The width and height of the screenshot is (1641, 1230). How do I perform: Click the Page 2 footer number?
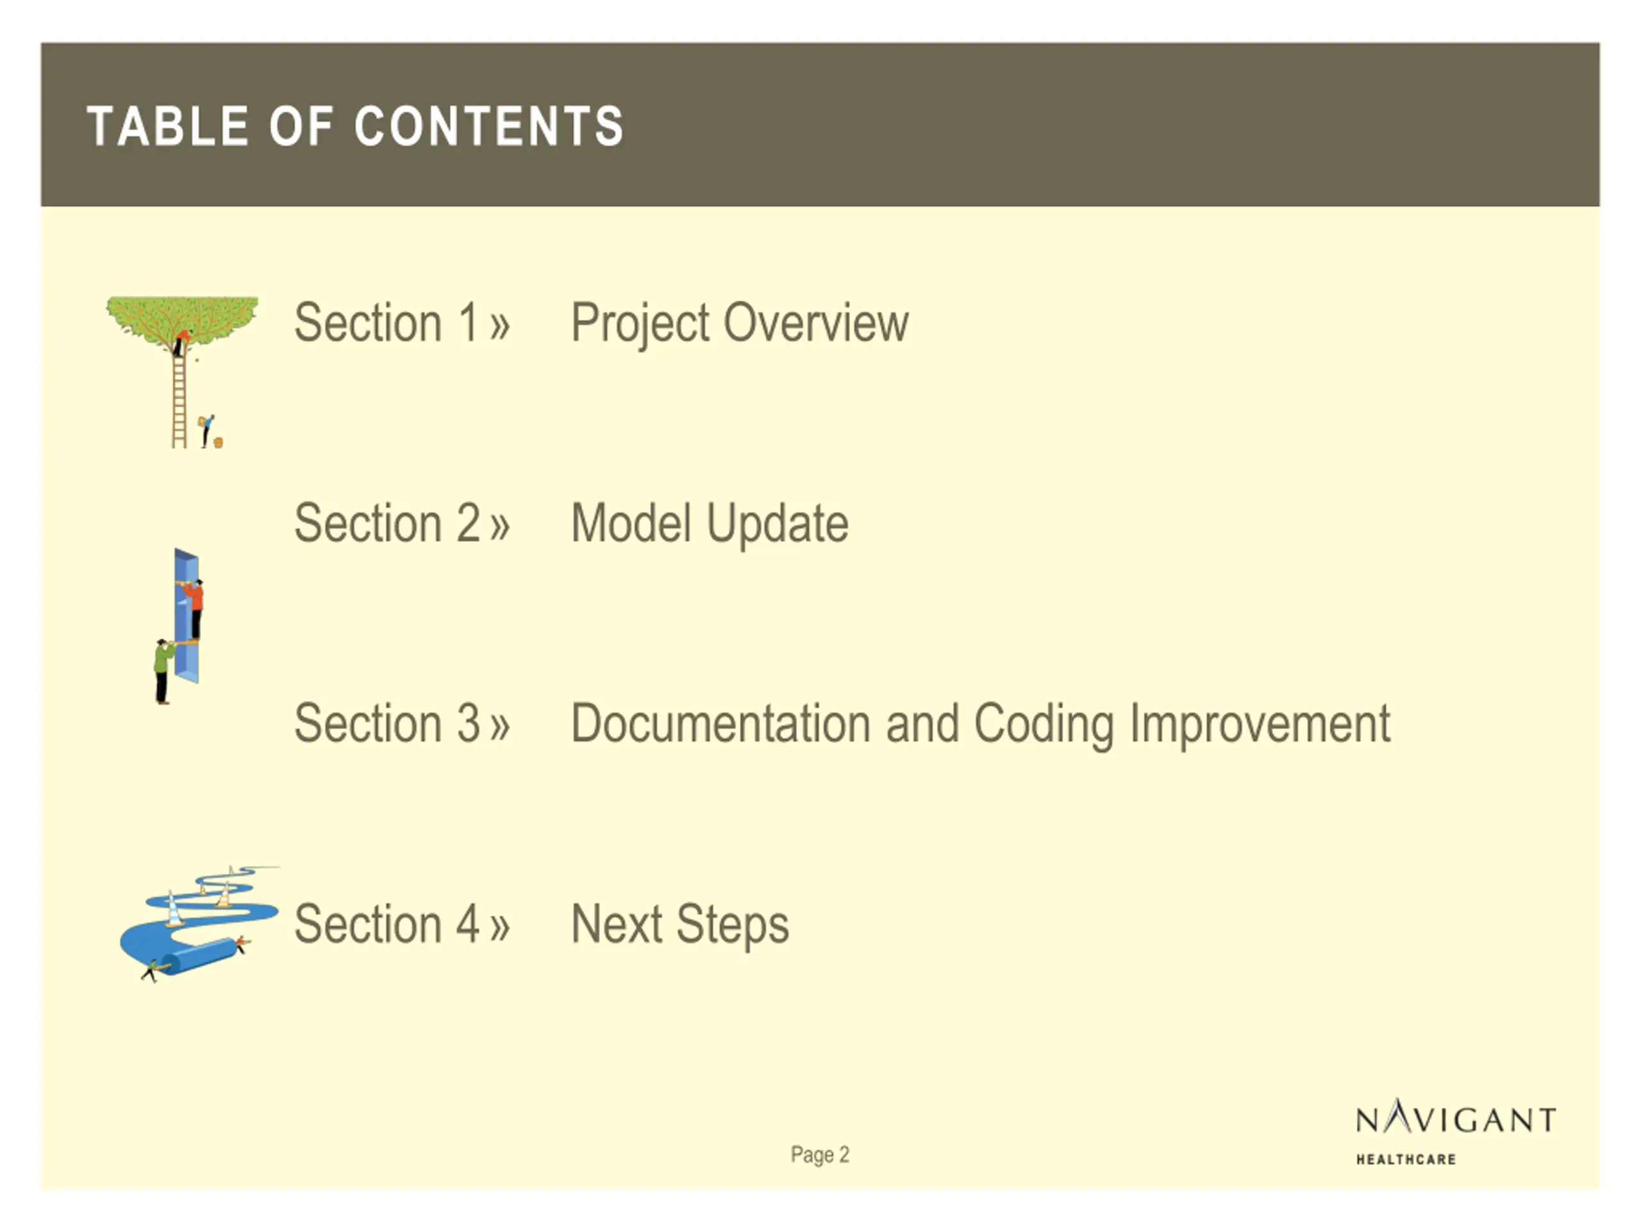(820, 1154)
